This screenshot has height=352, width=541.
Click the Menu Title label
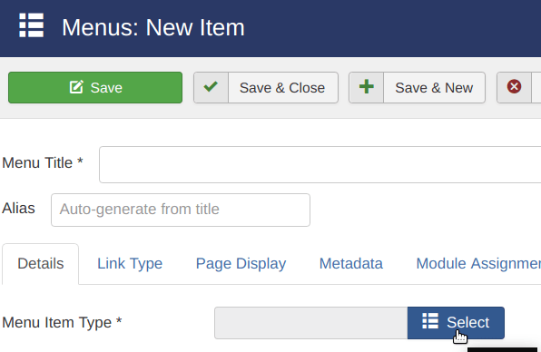pyautogui.click(x=43, y=162)
